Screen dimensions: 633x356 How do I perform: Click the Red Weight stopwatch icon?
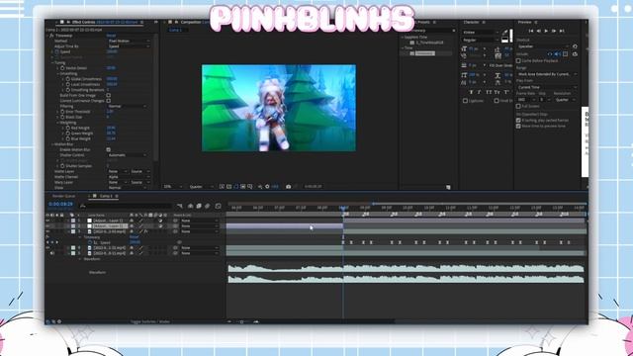click(67, 128)
